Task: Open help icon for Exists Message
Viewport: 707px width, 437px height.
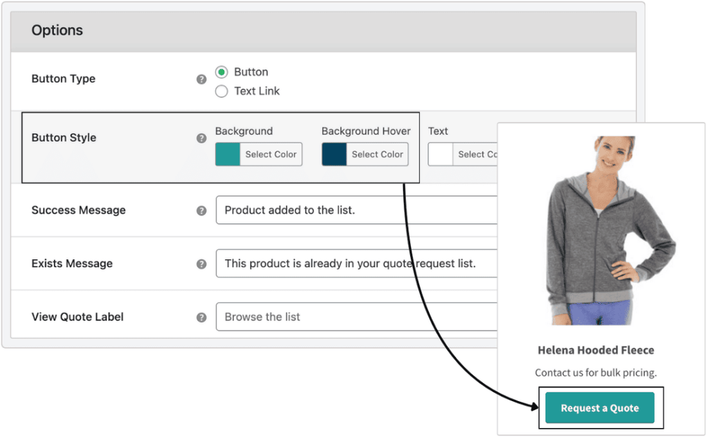Action: [202, 264]
